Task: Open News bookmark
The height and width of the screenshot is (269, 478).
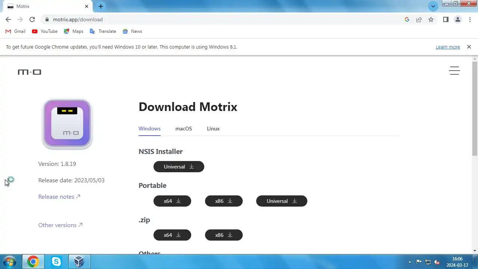Action: point(132,31)
